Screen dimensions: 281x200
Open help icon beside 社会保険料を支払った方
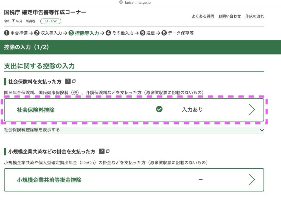tap(68, 81)
